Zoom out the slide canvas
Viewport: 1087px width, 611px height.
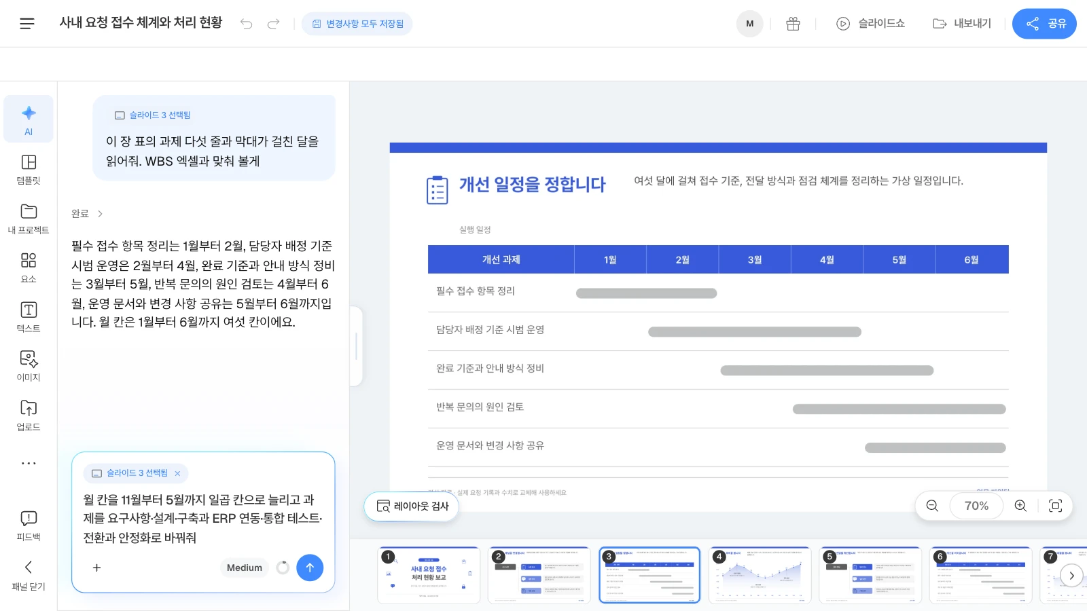[x=932, y=506]
